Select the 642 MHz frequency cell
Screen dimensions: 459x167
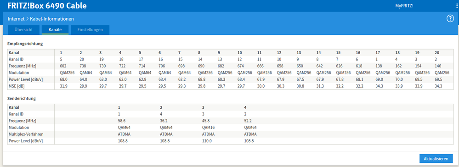point(319,66)
